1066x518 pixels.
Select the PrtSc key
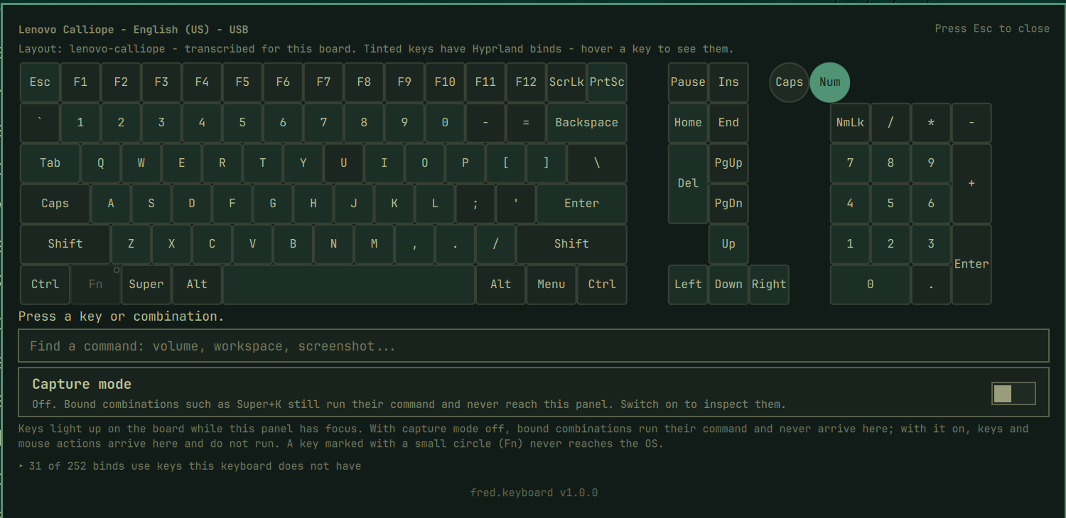(x=607, y=82)
